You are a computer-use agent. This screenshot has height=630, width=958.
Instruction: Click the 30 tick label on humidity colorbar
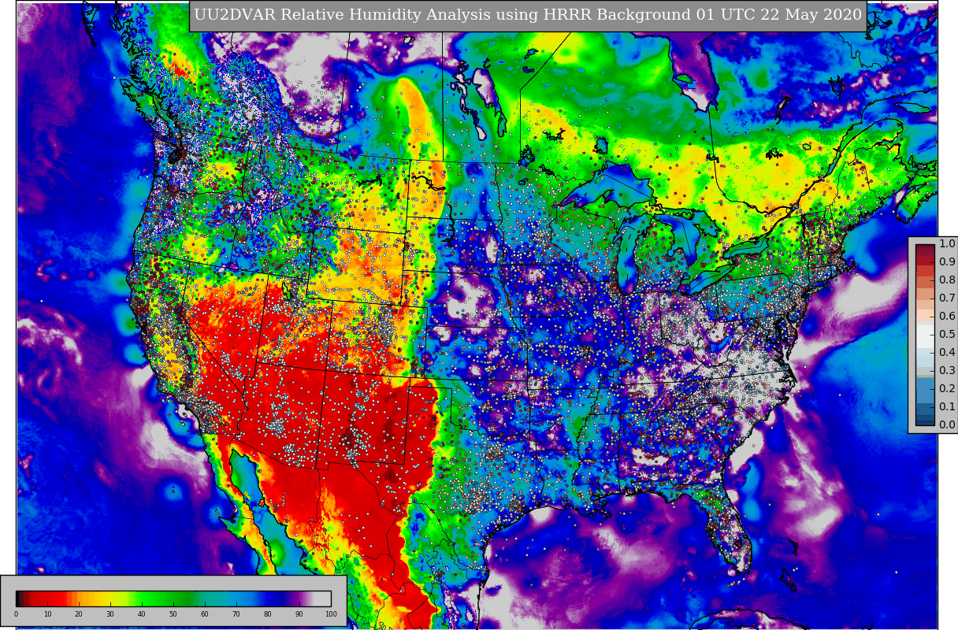pos(110,614)
